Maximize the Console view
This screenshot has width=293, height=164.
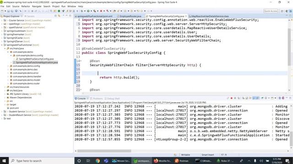pos(290,98)
